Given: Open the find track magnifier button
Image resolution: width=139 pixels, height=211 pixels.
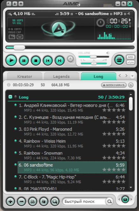Looking at the screenshot, I should coord(55,201).
